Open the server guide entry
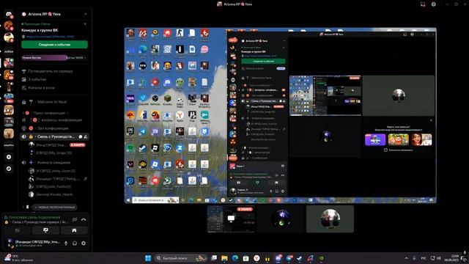 [51, 71]
